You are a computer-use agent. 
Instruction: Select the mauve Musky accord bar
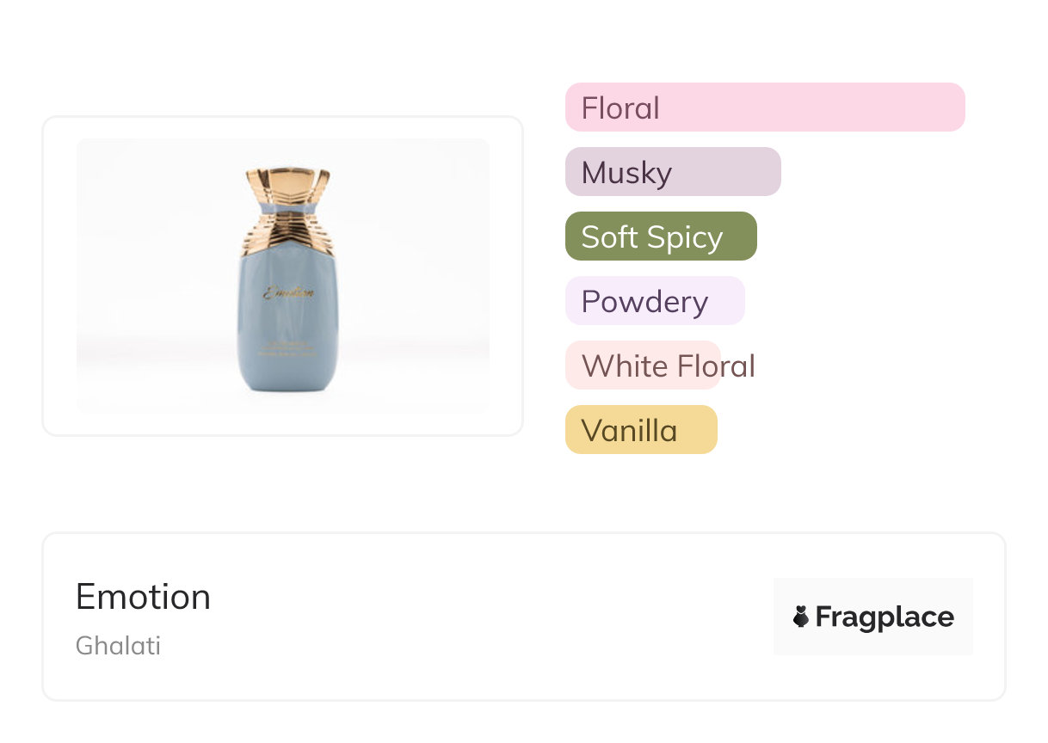672,172
